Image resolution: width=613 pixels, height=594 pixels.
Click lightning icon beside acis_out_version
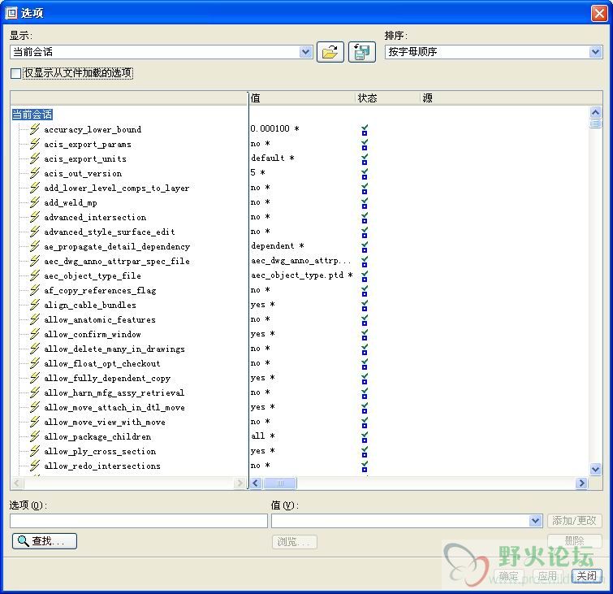click(35, 172)
